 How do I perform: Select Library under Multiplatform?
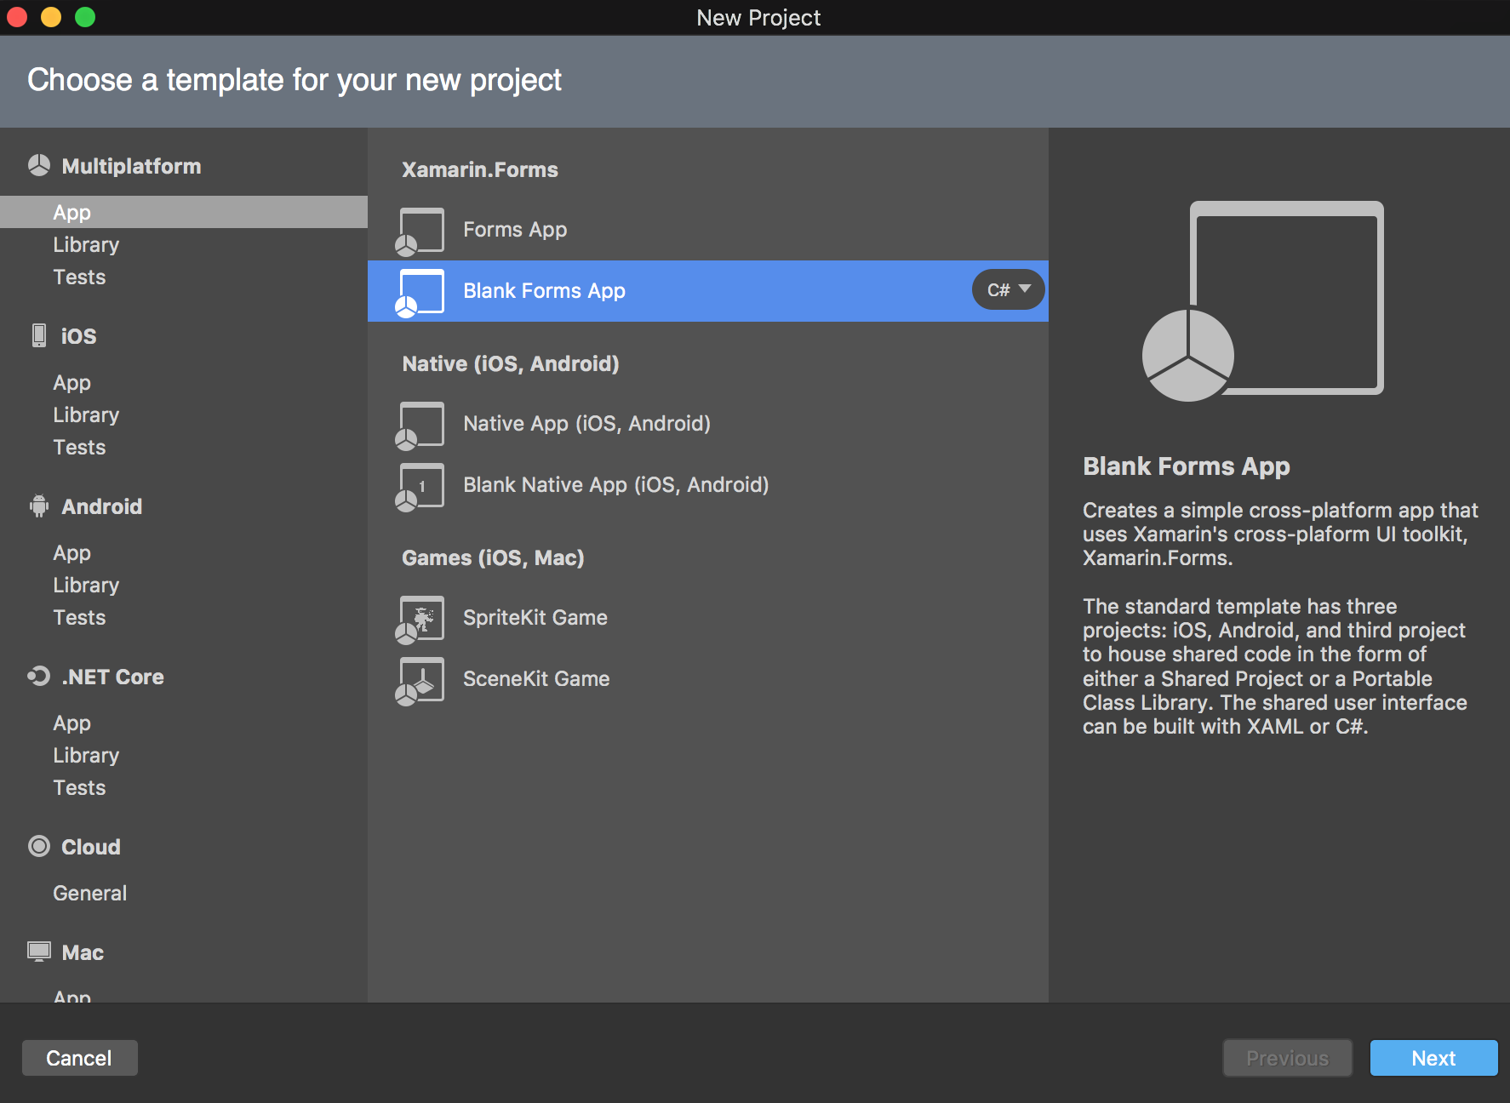tap(86, 244)
